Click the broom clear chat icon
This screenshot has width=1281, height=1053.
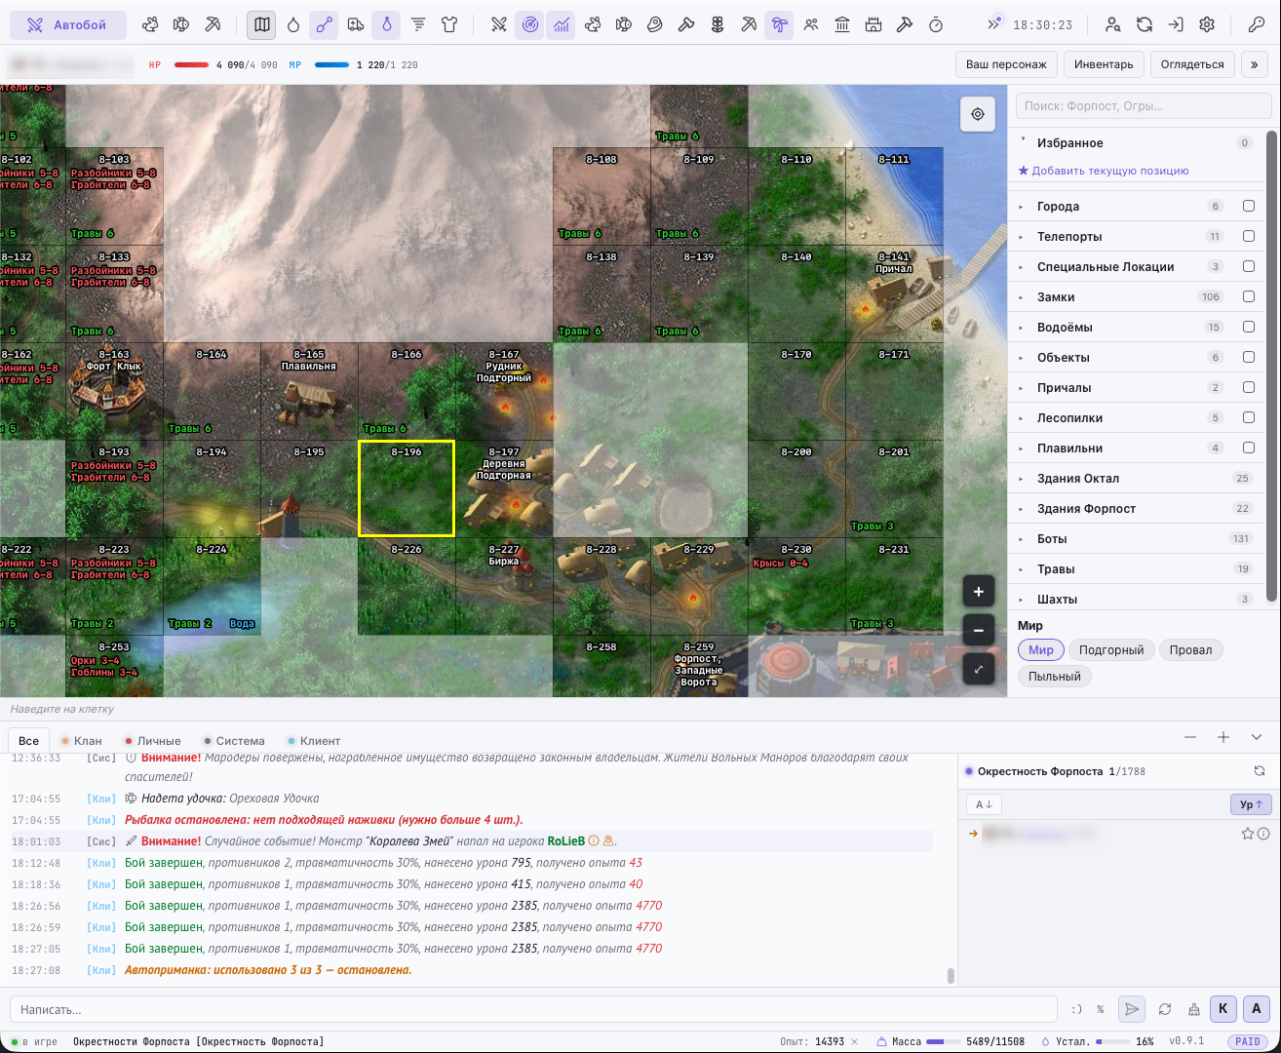pos(1194,1009)
